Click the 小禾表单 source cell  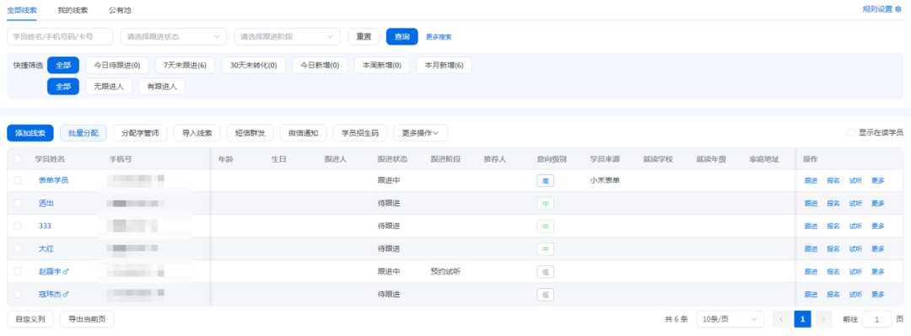[605, 180]
